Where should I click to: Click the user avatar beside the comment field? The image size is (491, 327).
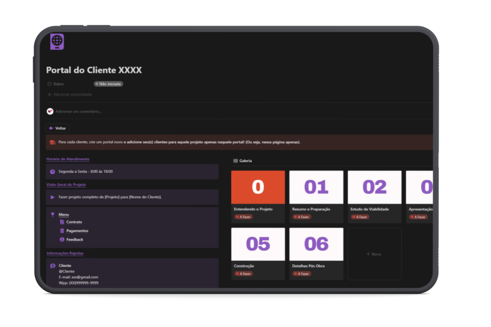click(50, 111)
